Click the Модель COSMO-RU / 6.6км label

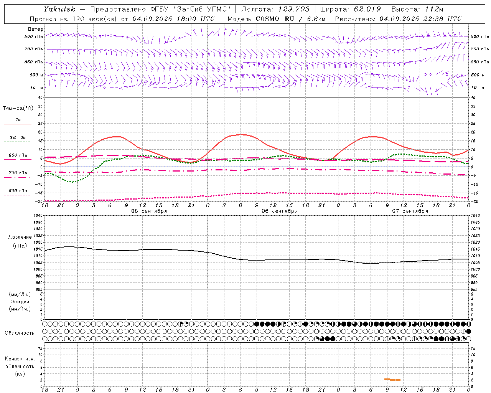coord(276,19)
